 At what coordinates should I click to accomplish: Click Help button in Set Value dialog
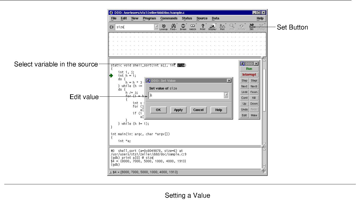pos(219,110)
